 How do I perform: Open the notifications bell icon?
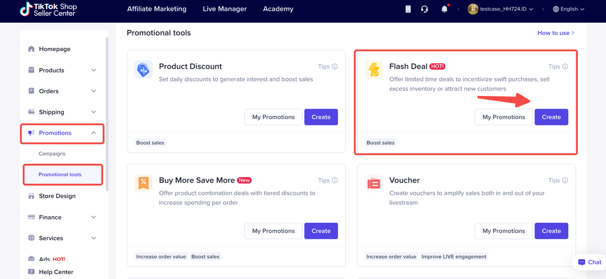pos(444,9)
